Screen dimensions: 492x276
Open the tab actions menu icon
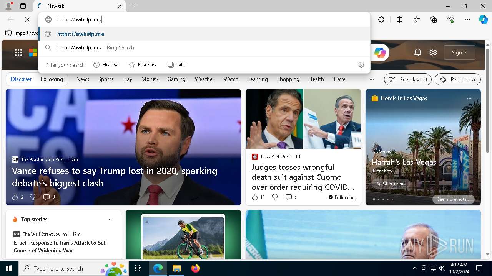click(23, 6)
